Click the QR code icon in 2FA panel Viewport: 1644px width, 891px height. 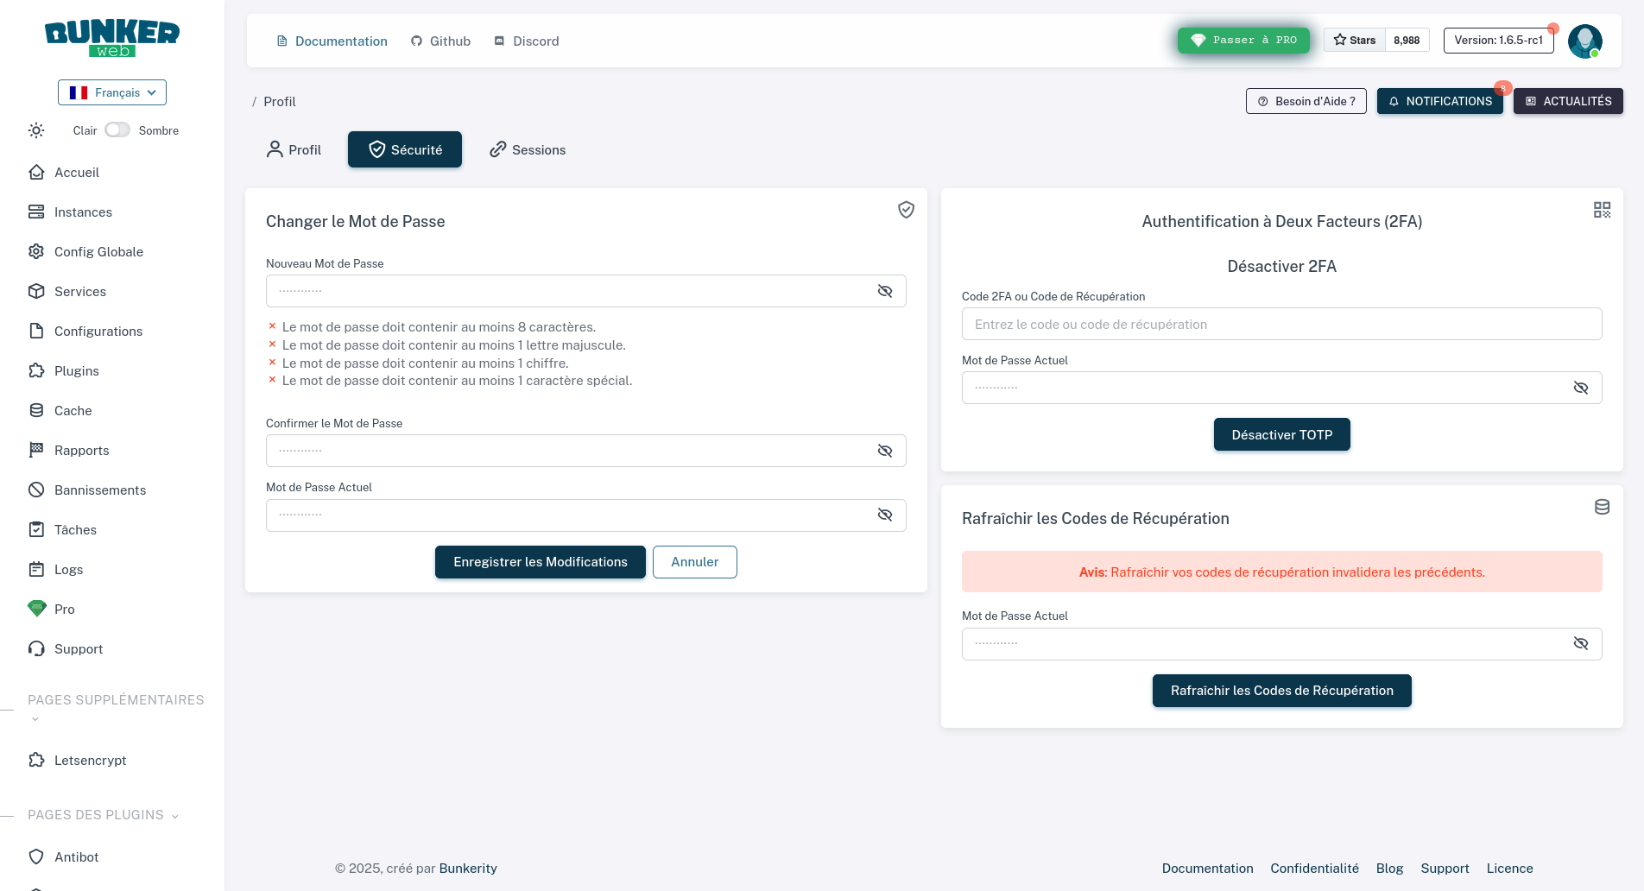click(1602, 210)
